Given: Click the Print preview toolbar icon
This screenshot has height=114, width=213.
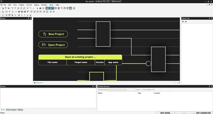Looking at the screenshot, I should pyautogui.click(x=43, y=8).
